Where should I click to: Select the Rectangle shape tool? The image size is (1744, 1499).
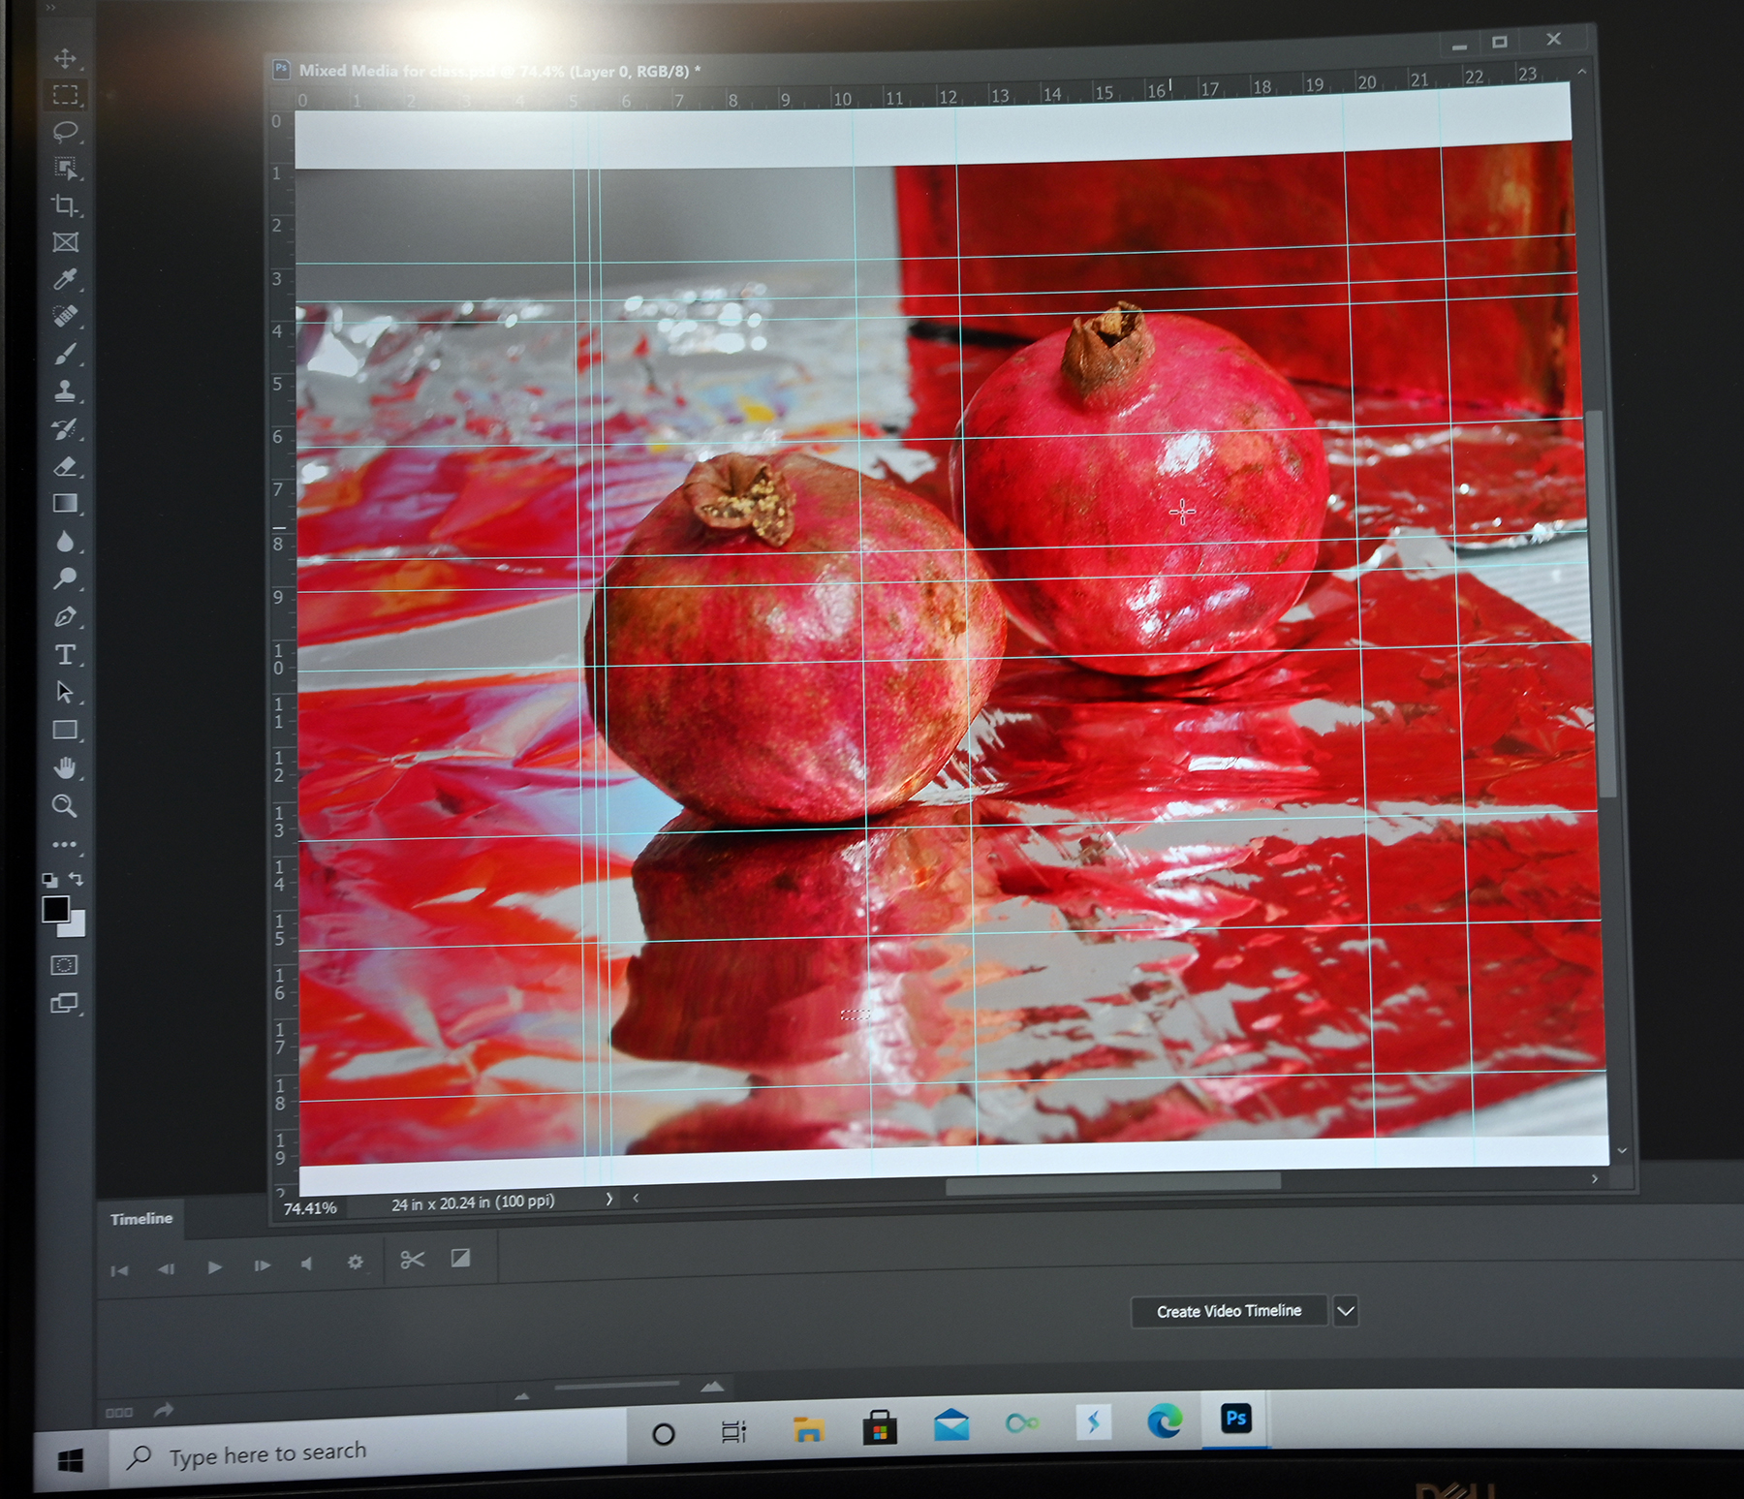pyautogui.click(x=65, y=731)
